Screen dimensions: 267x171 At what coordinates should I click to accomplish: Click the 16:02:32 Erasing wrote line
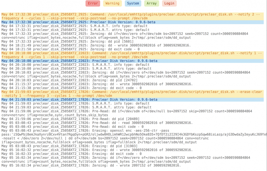point(97,150)
